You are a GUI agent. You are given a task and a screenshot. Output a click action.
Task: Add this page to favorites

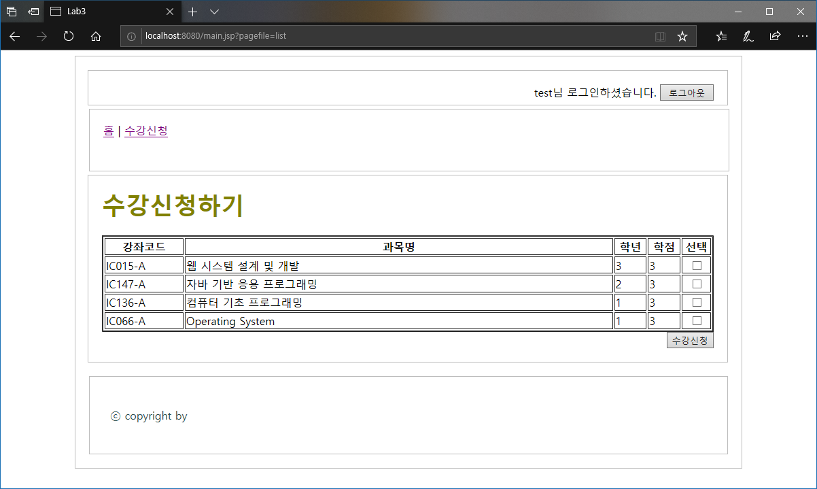click(682, 36)
